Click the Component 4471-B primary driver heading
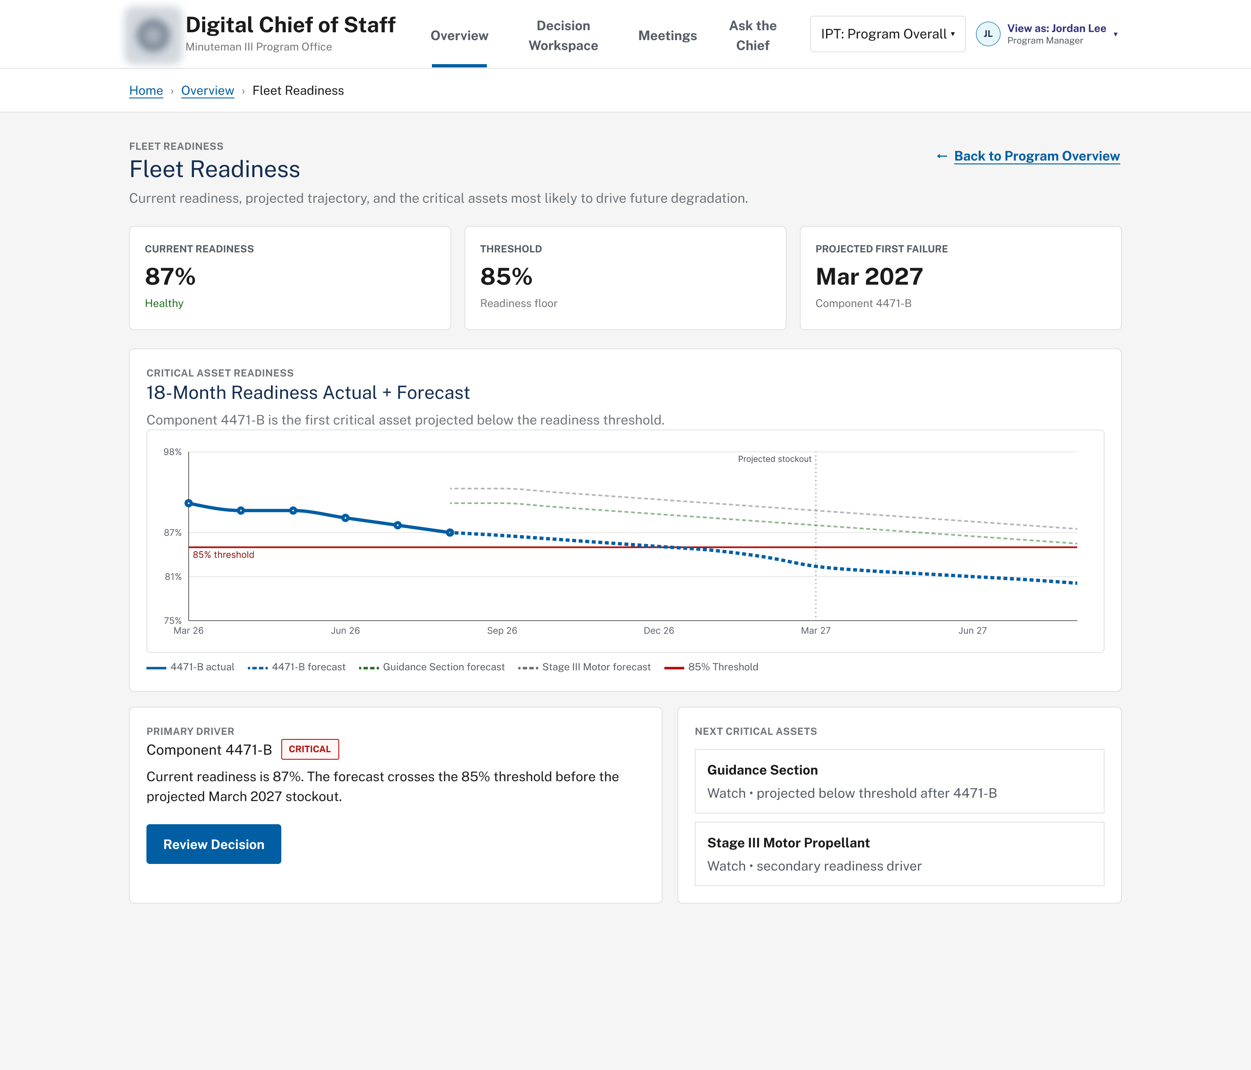The height and width of the screenshot is (1070, 1251). [x=209, y=750]
